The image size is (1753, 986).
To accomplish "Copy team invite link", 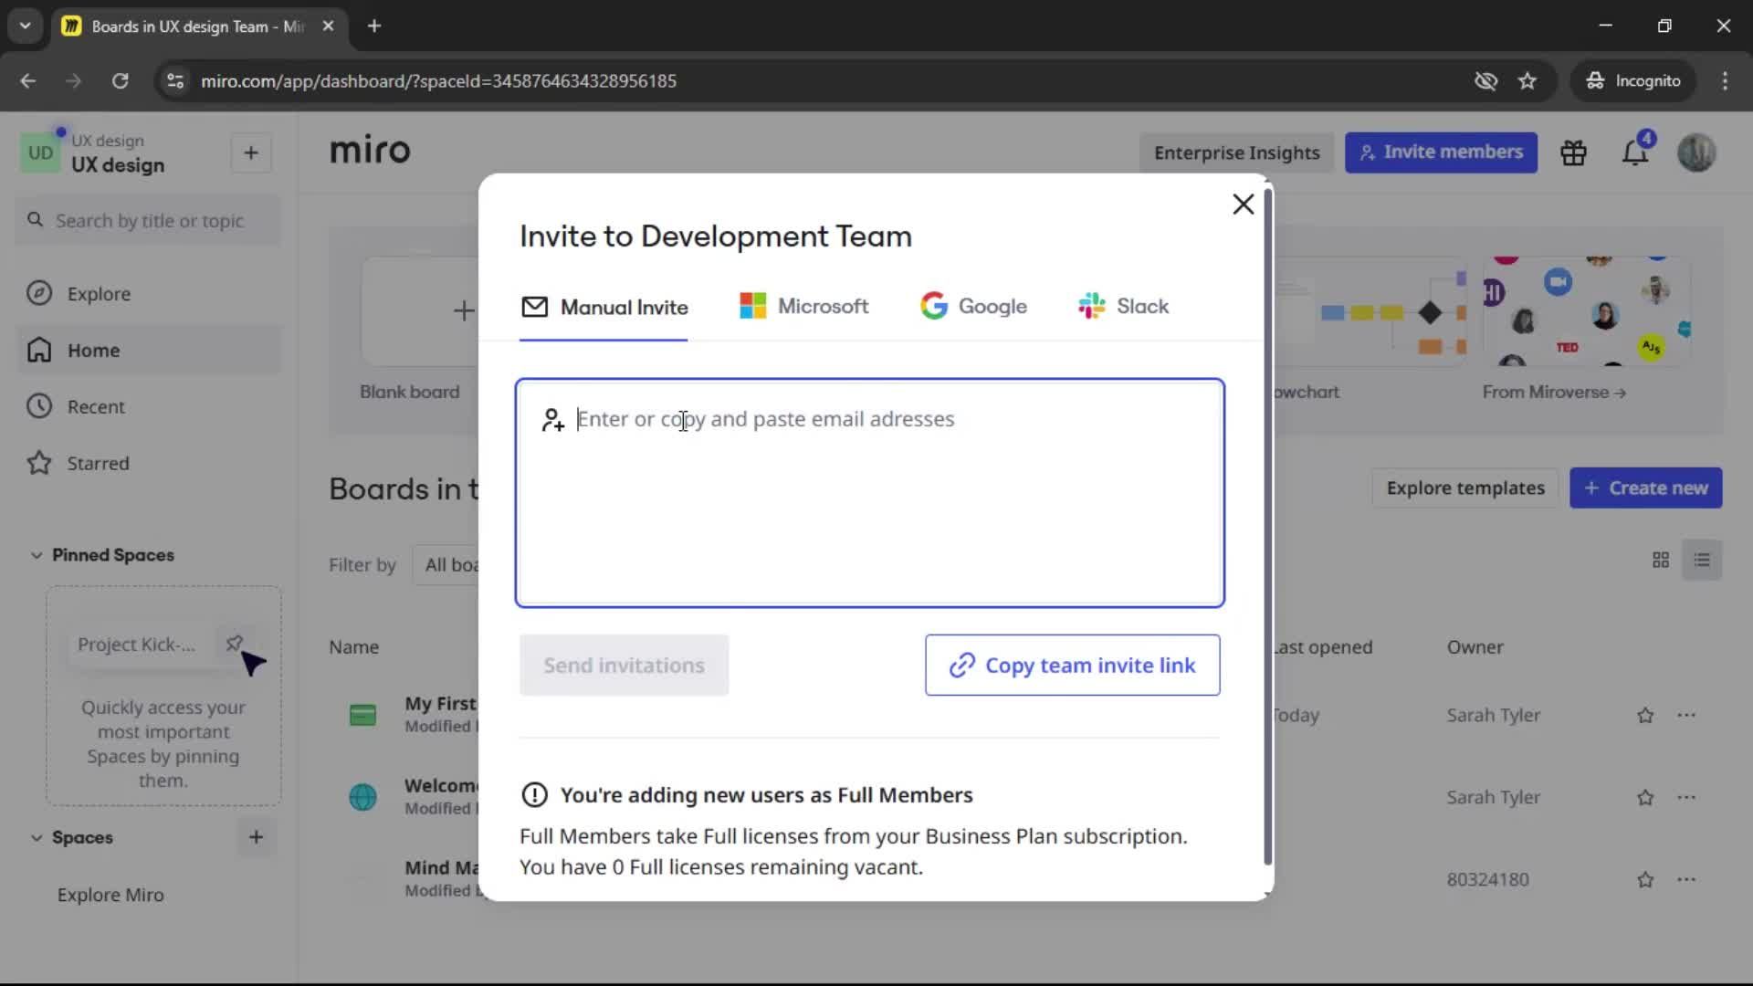I will point(1072,666).
